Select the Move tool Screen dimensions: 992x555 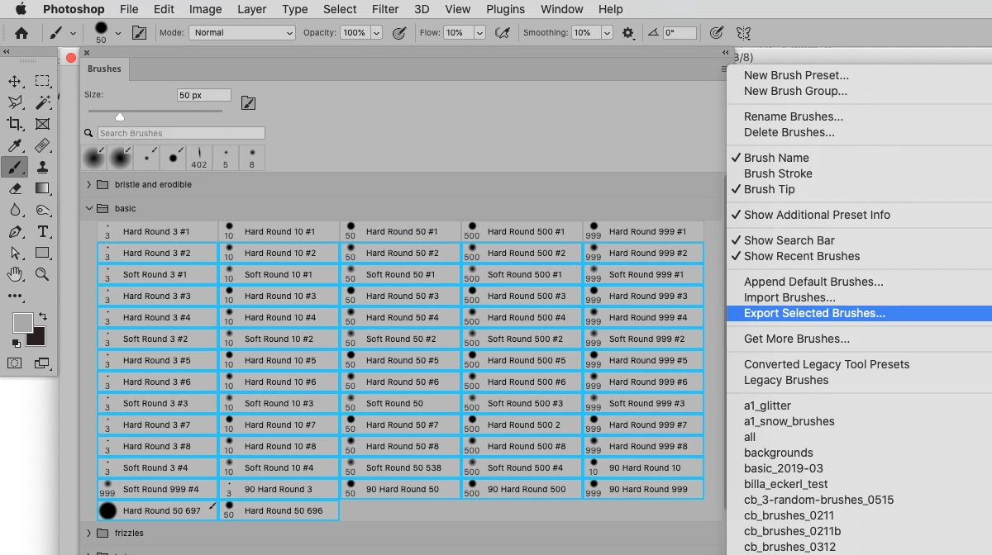point(15,81)
